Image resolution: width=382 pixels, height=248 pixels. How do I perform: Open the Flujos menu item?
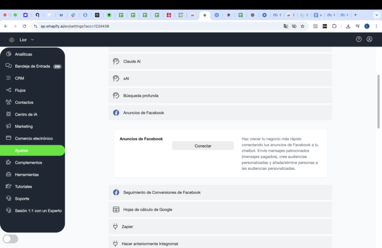coord(20,90)
